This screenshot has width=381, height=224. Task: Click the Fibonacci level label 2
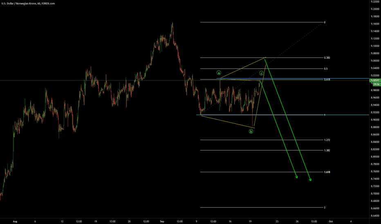(325, 208)
